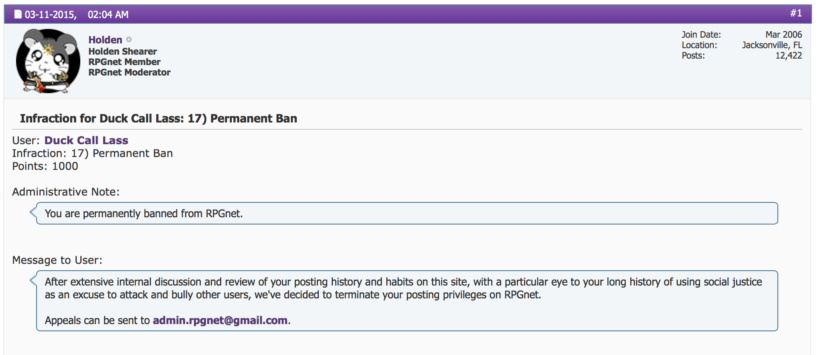Click the 'Message to User:' label
Viewport: 820px width, 355px height.
57,260
